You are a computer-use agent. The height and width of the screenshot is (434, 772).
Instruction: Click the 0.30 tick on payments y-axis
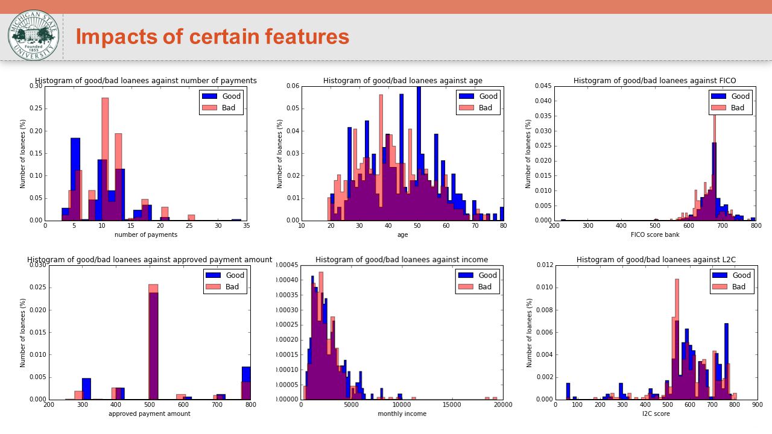coord(36,86)
